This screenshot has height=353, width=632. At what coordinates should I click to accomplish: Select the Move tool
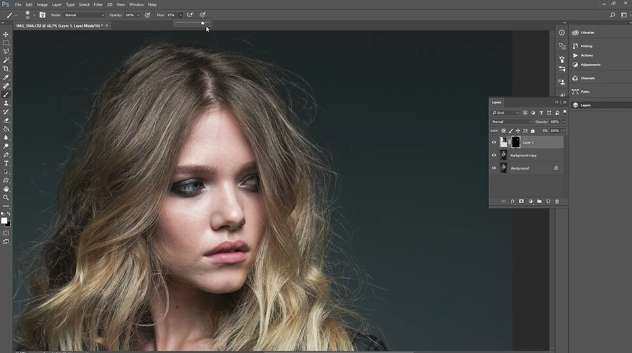6,35
